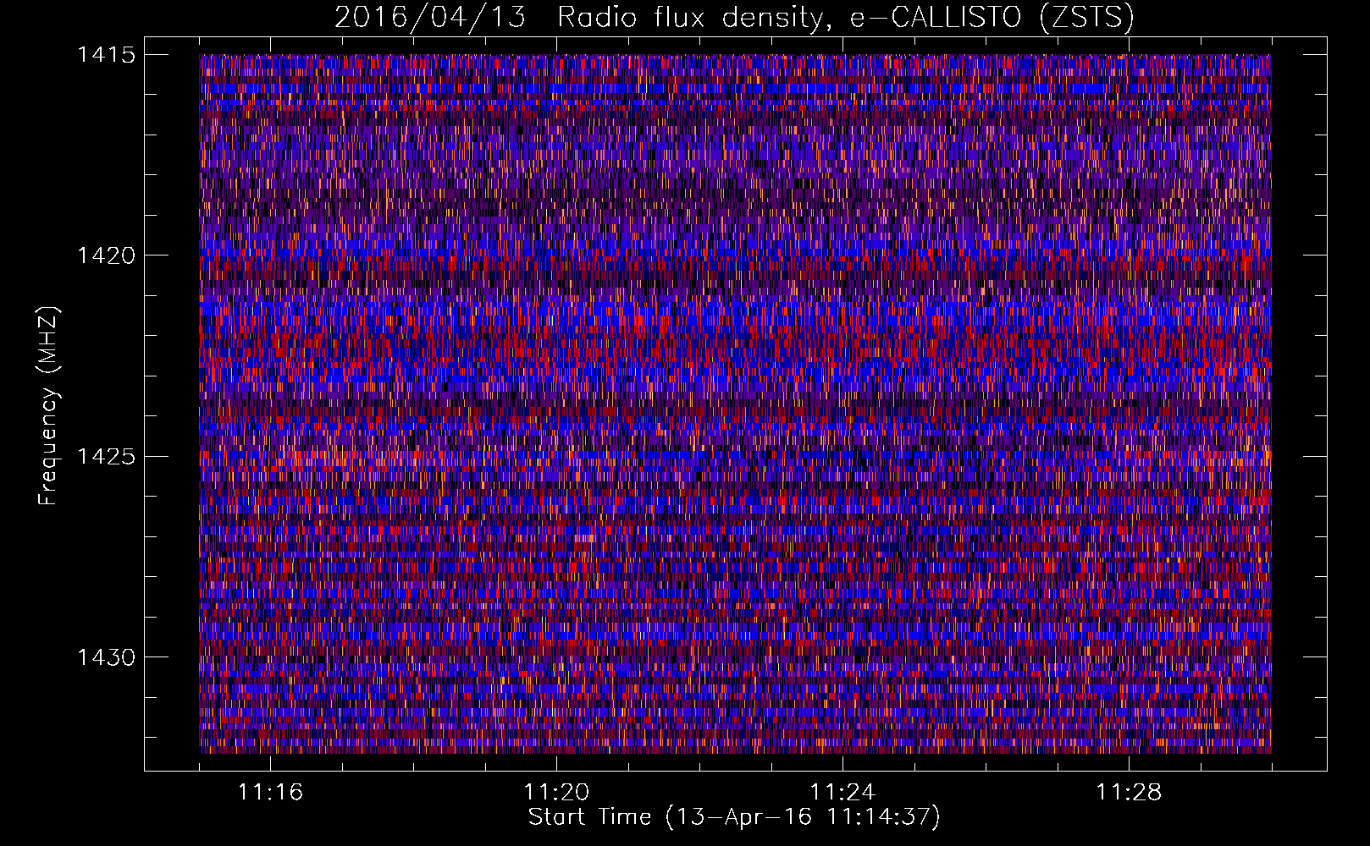
Task: Click the 'Frequency (MHZ)' axis title
Action: pos(48,406)
